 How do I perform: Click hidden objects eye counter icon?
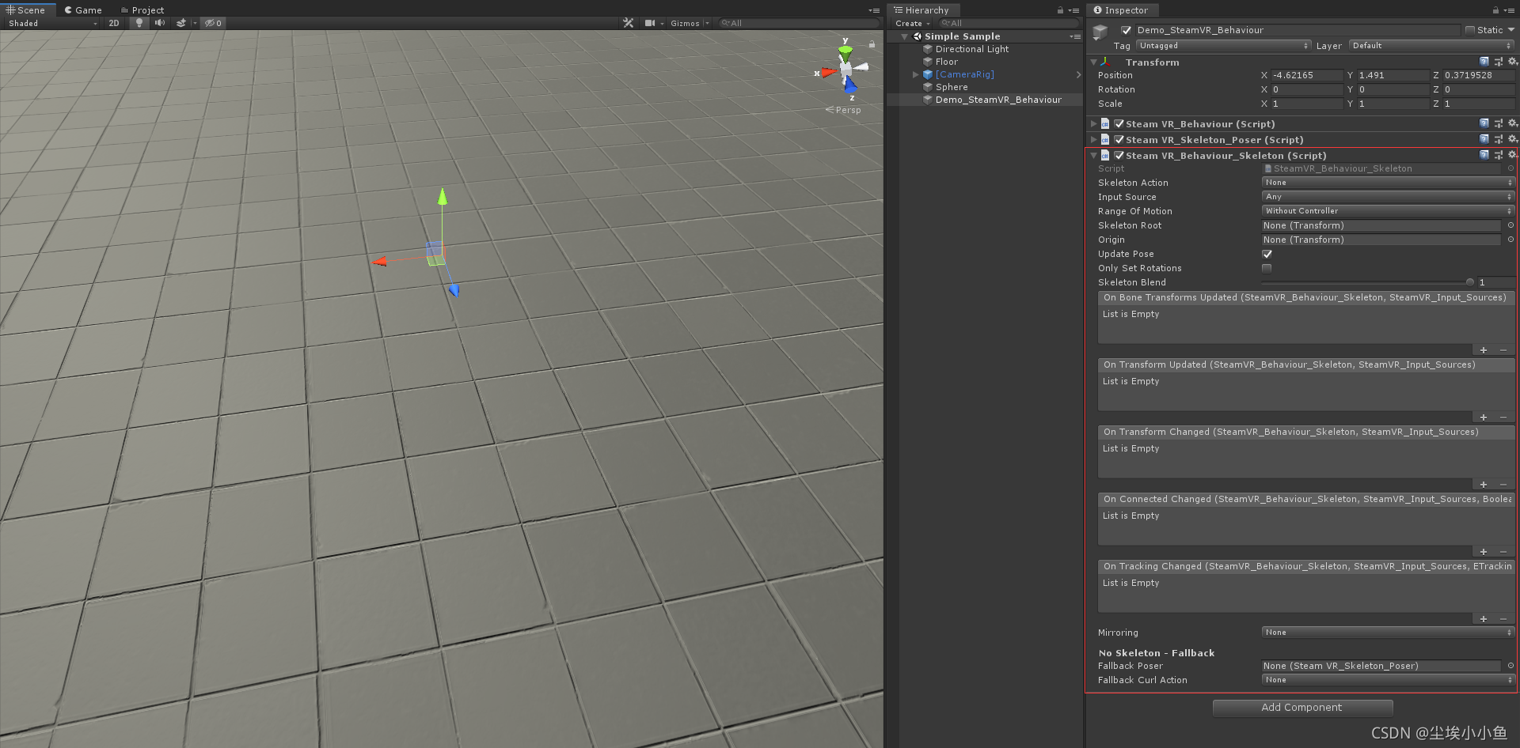pos(214,23)
